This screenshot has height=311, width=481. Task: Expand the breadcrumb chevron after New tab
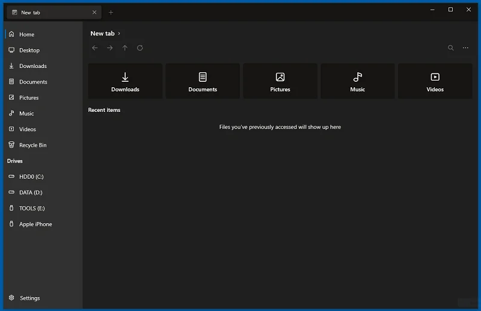point(119,34)
